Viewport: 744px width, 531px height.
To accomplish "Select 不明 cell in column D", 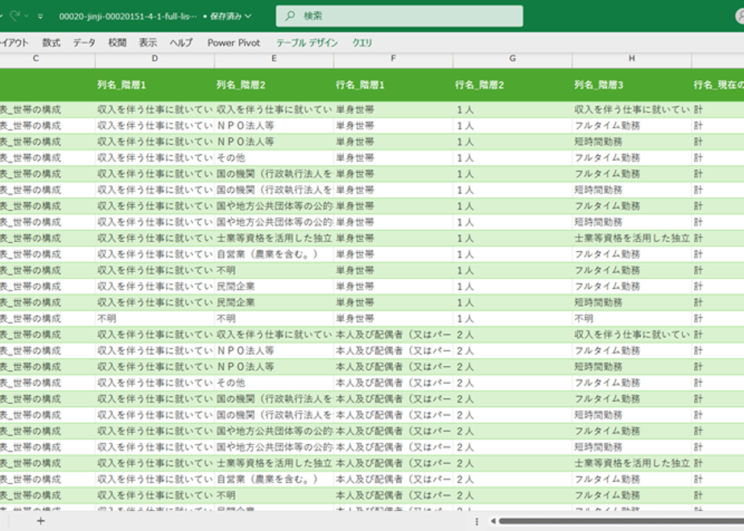I will coord(155,319).
